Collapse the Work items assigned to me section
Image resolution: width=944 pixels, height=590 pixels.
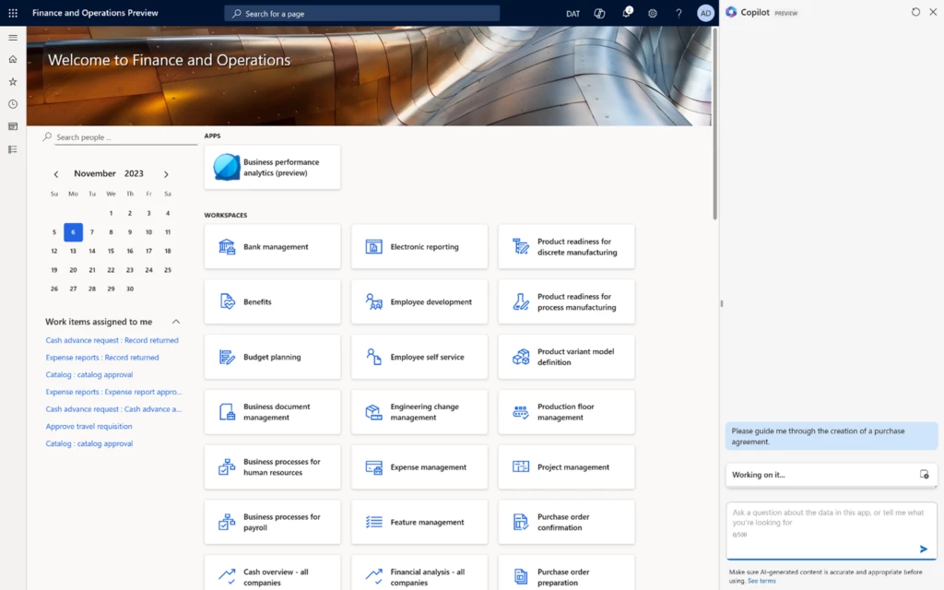point(175,321)
